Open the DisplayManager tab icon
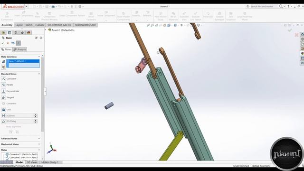 coord(28,33)
